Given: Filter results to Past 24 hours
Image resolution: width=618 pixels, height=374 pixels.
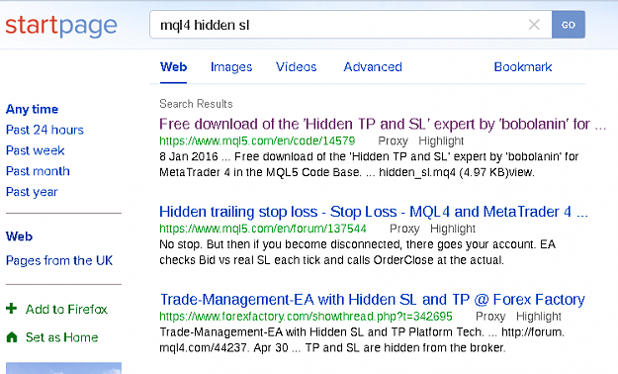Looking at the screenshot, I should coord(44,130).
